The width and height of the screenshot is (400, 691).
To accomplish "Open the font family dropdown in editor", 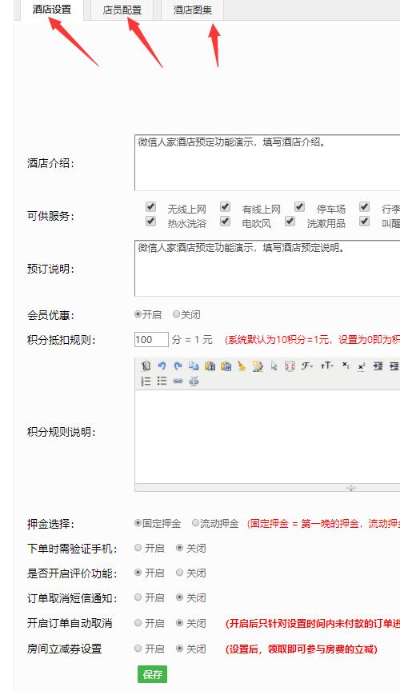I will [307, 365].
